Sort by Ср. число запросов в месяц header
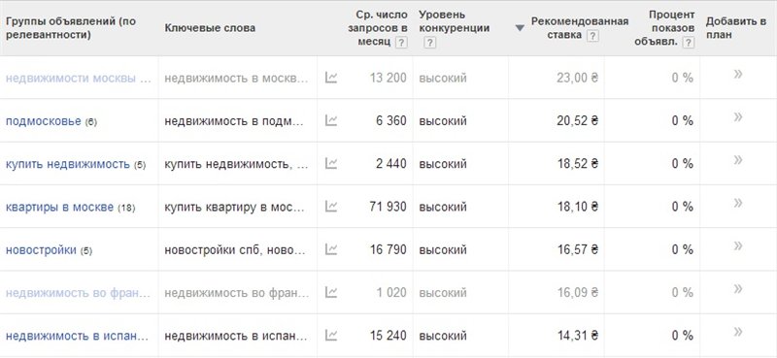This screenshot has width=777, height=358. 378,28
